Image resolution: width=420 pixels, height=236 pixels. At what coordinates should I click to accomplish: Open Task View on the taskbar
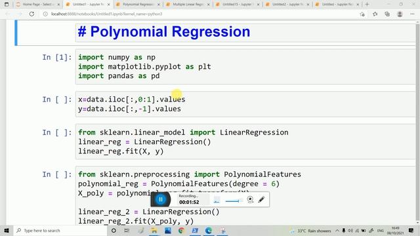click(127, 230)
